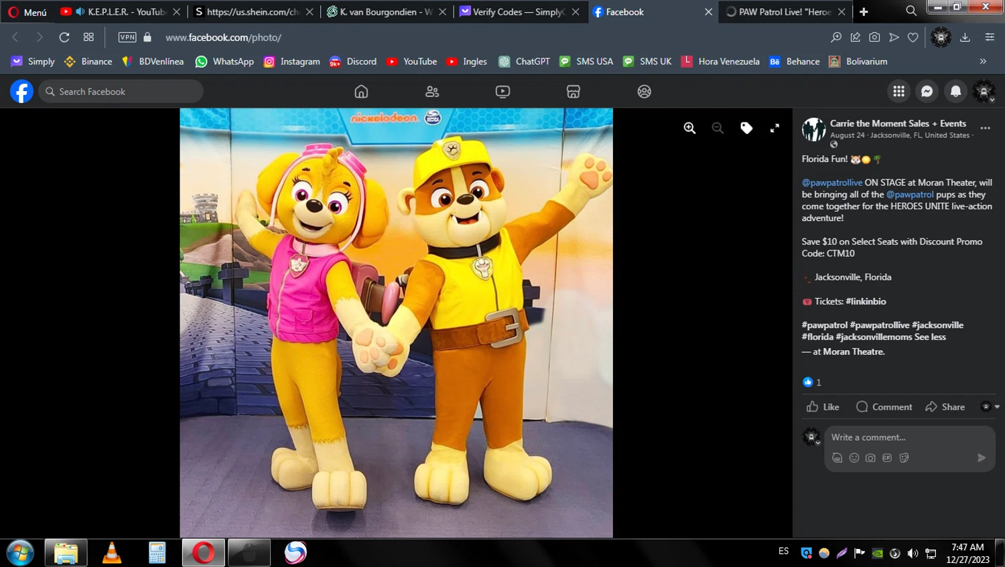Insert an emoji in the comment
Image resolution: width=1005 pixels, height=567 pixels.
854,458
